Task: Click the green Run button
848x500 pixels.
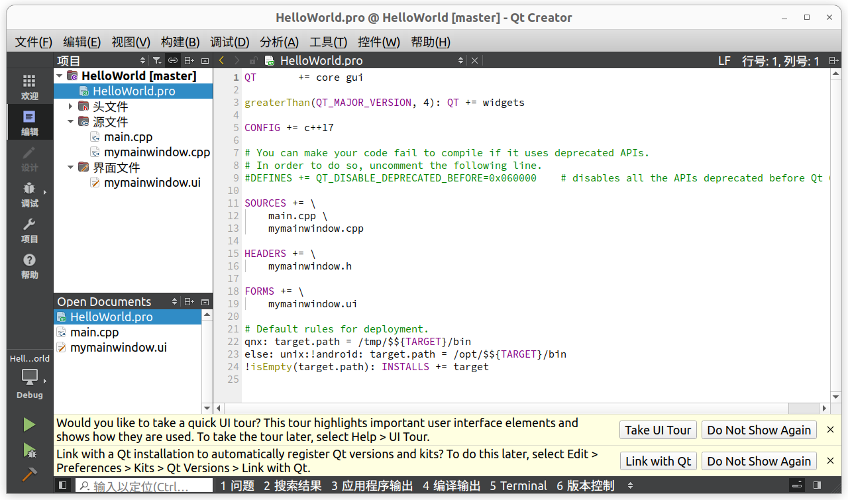Action: (29, 425)
